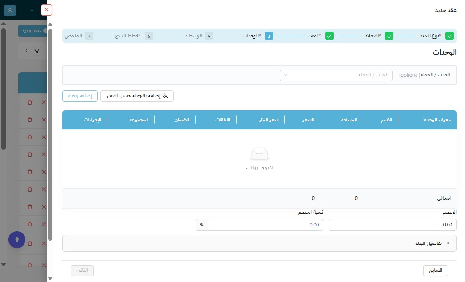The width and height of the screenshot is (465, 282).
Task: Close the new contract dialog with the red X
Action: [x=46, y=10]
